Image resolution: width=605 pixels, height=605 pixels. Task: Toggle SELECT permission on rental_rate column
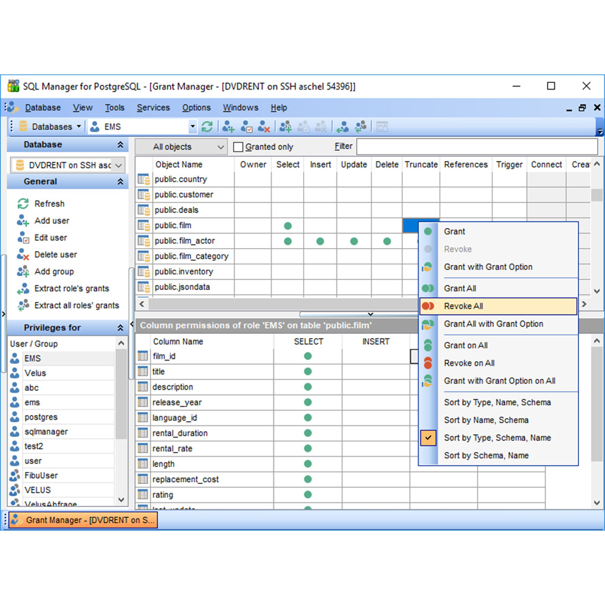pyautogui.click(x=308, y=448)
